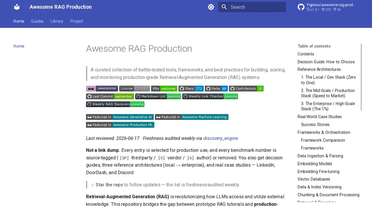Click the Weekly Link Checker badge
The width and height of the screenshot is (372, 209).
(210, 96)
